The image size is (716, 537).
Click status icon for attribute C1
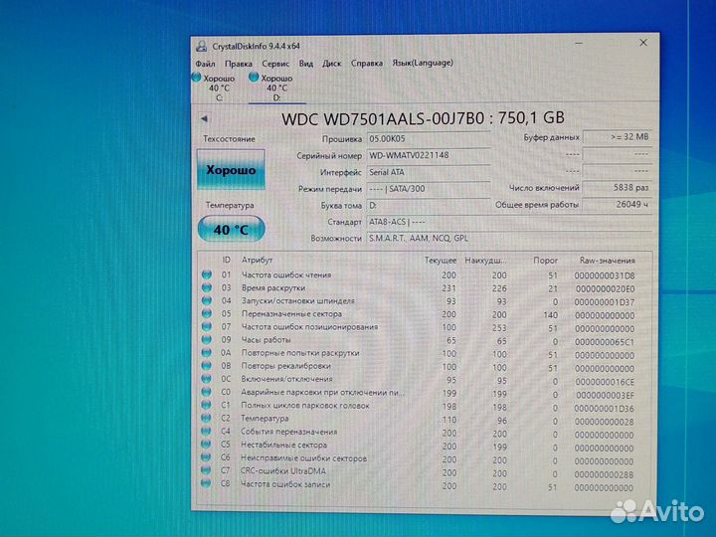tap(207, 405)
